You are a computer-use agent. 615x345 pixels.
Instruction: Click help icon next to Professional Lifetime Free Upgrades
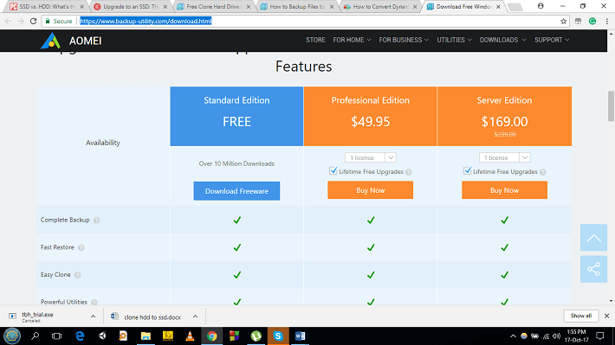[409, 172]
